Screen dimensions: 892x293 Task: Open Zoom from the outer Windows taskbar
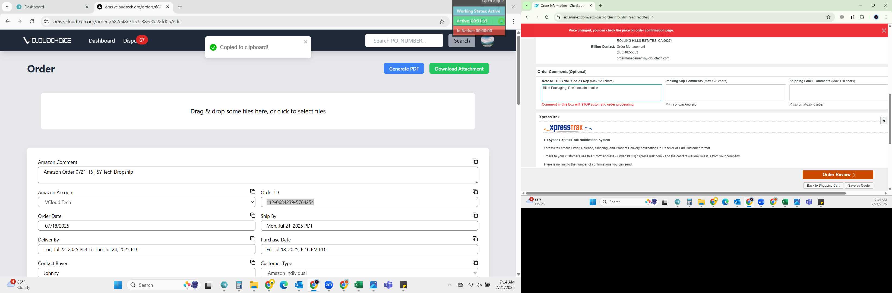tap(329, 285)
